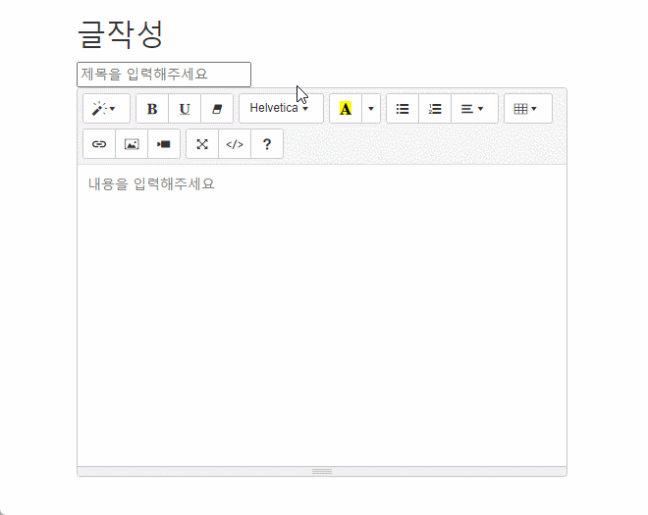648x515 pixels.
Task: Apply the yellow highlight recent color button
Action: 346,109
